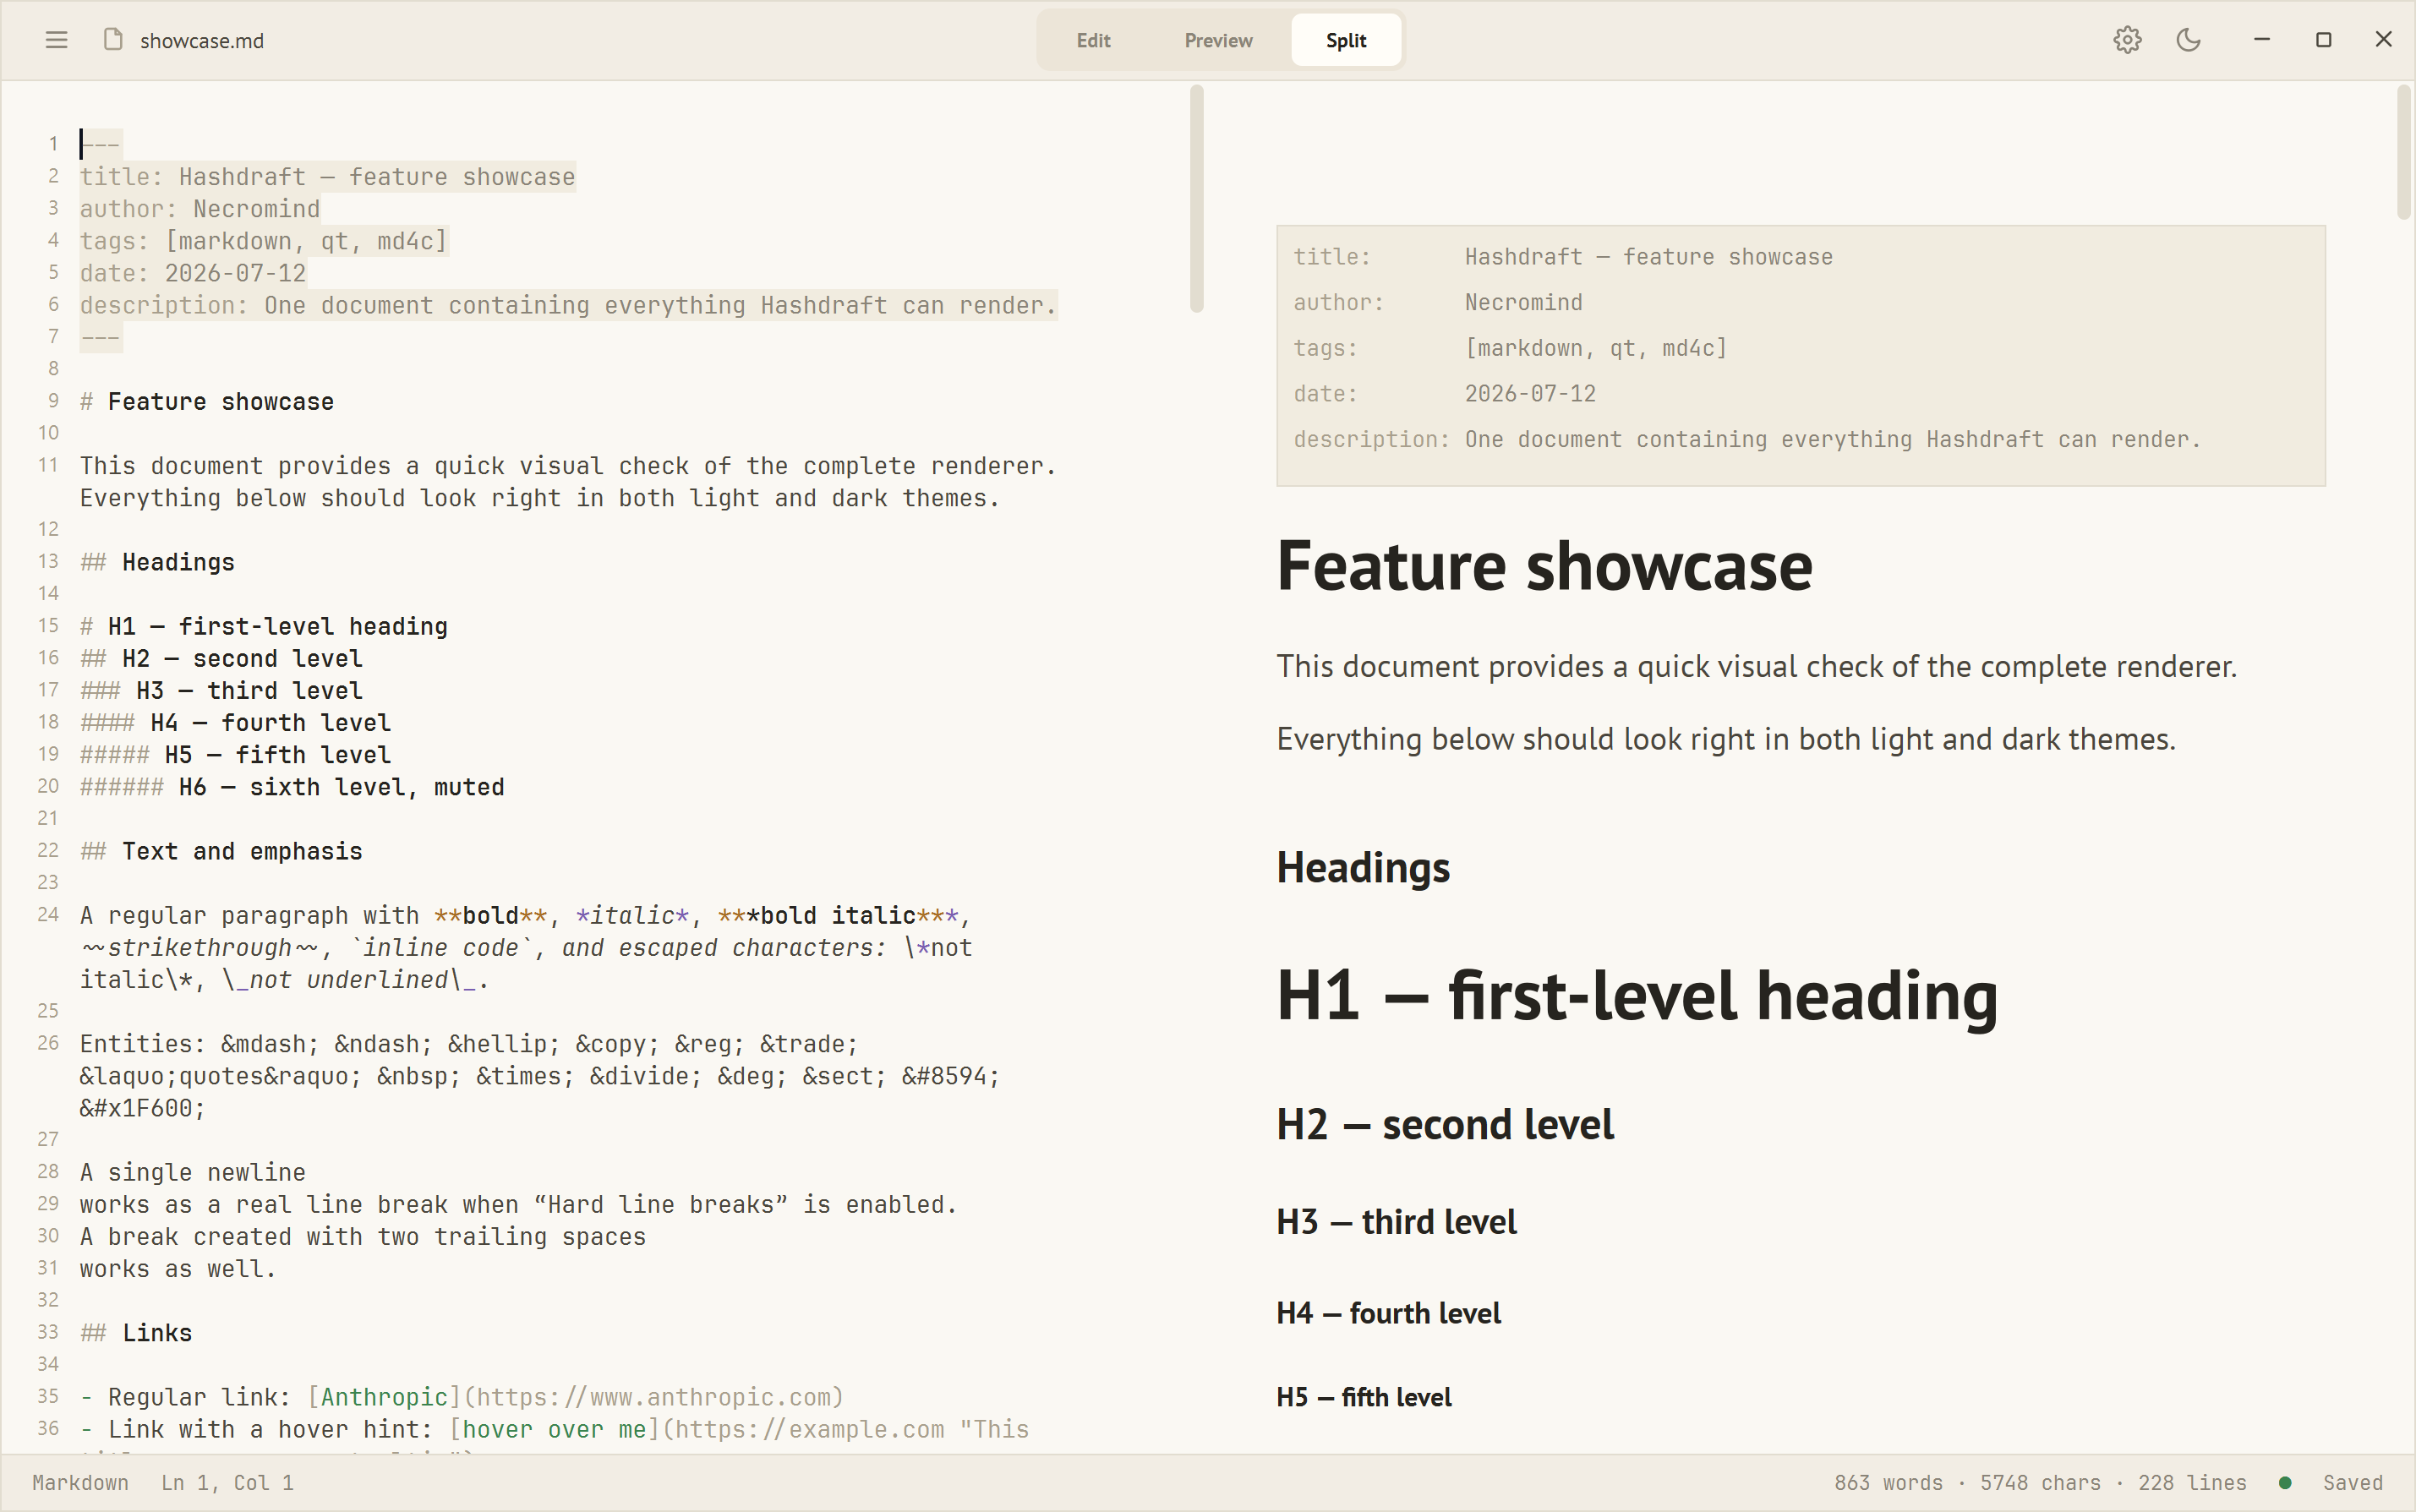Open settings with the gear icon
Screen dimensions: 2416x1512
[2127, 40]
